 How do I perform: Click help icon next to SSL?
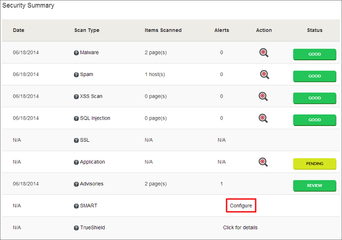click(x=77, y=140)
